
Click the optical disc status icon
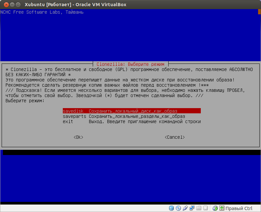178,208
